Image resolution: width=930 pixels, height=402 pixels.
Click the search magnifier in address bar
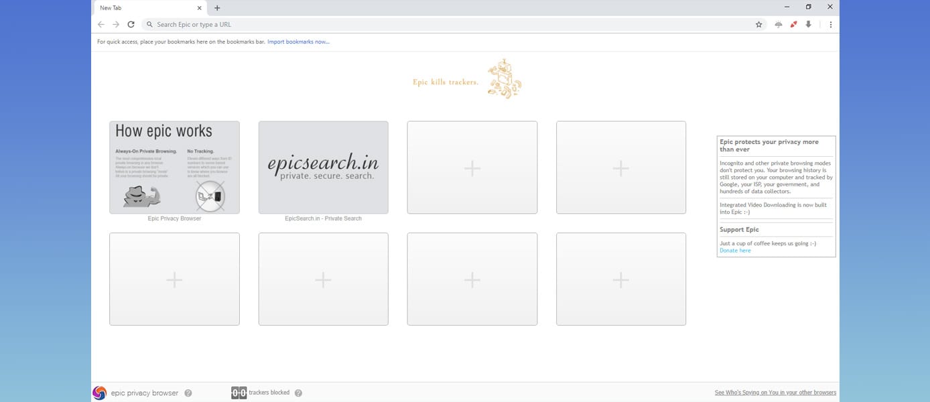pos(149,24)
